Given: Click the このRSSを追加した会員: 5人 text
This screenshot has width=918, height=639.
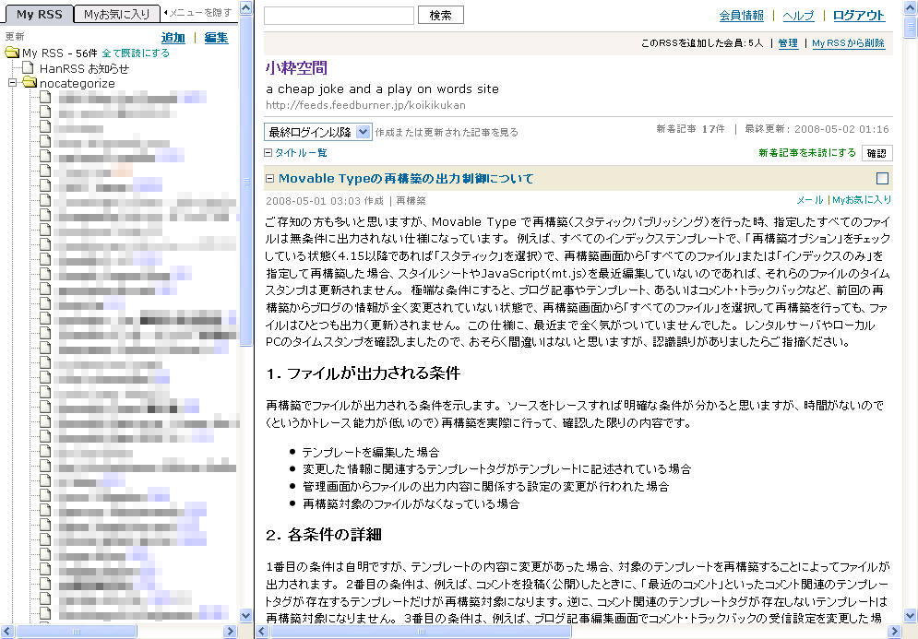Looking at the screenshot, I should pyautogui.click(x=702, y=43).
